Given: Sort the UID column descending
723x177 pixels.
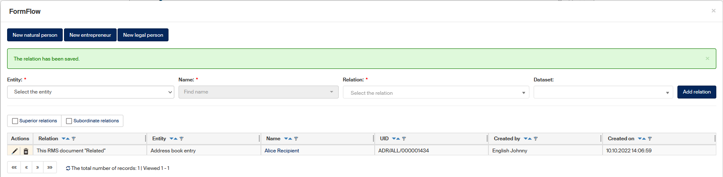Looking at the screenshot, I should [394, 139].
